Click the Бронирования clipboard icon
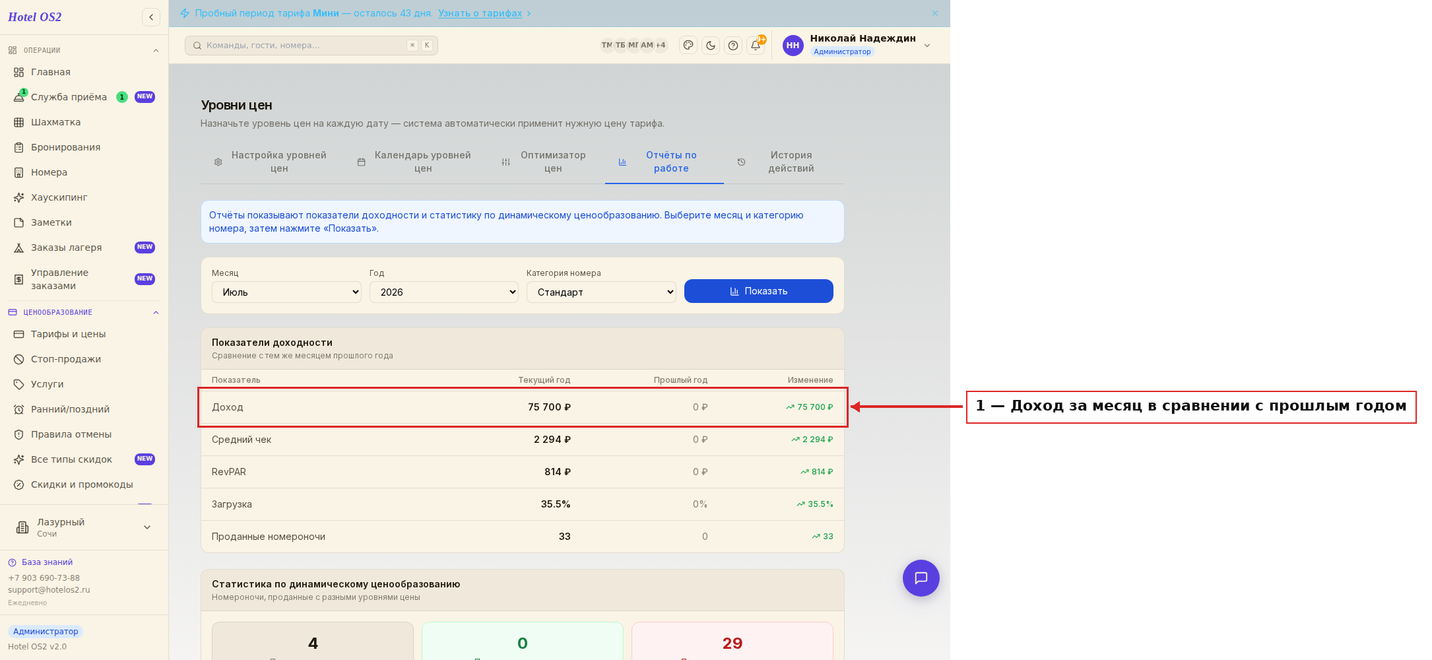Image resolution: width=1432 pixels, height=660 pixels. click(19, 147)
